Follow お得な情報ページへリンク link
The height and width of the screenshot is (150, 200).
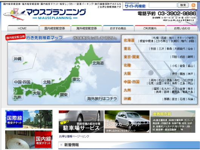click(74, 136)
